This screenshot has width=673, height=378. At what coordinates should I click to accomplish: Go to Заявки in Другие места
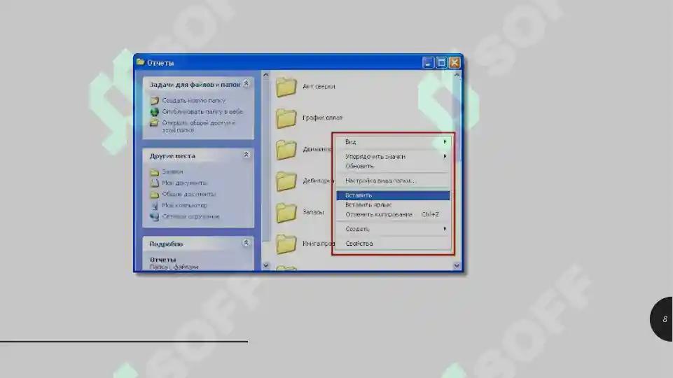click(172, 171)
